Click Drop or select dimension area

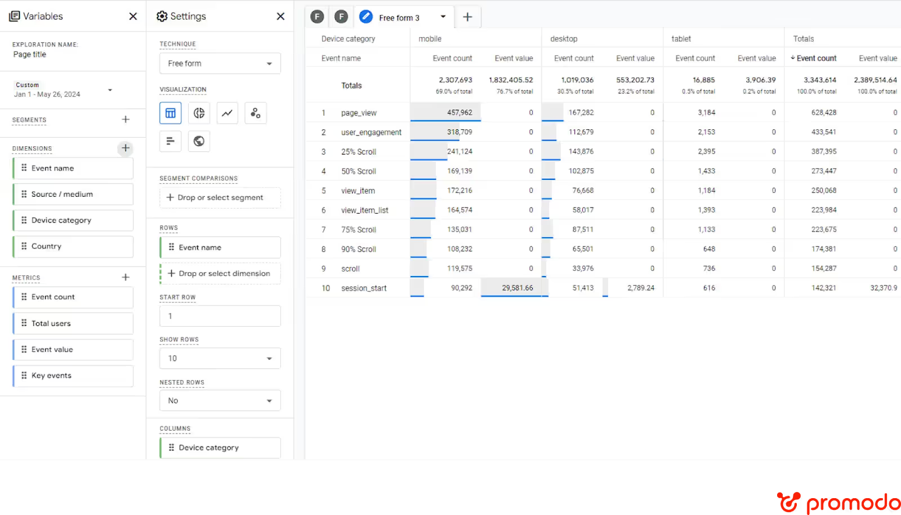[220, 273]
